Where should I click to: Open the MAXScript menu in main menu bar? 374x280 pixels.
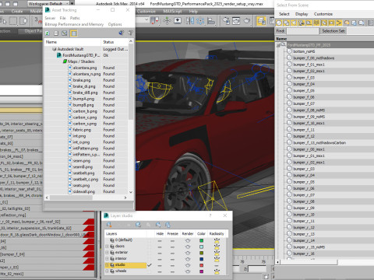pos(172,12)
